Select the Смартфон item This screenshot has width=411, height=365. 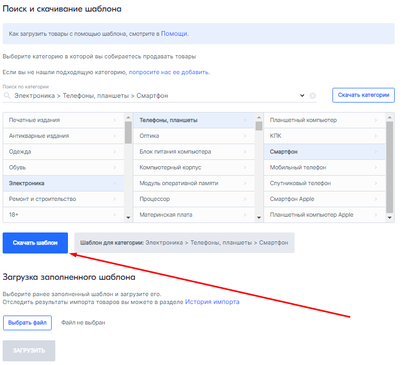click(325, 152)
